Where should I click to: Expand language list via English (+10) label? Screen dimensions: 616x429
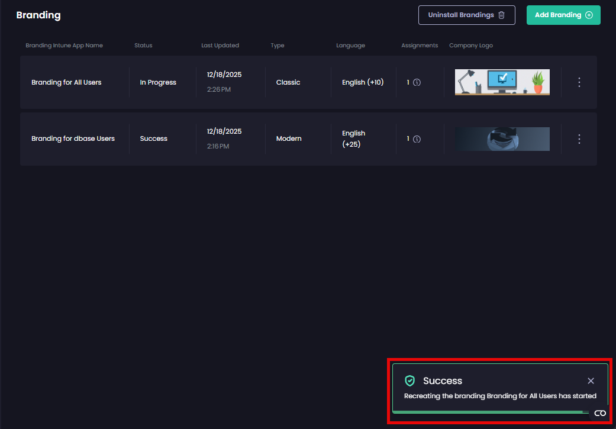tap(363, 82)
